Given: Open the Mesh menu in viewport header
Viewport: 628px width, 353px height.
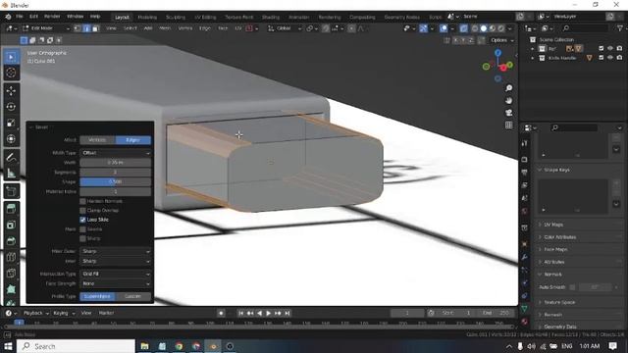Looking at the screenshot, I should (x=165, y=28).
